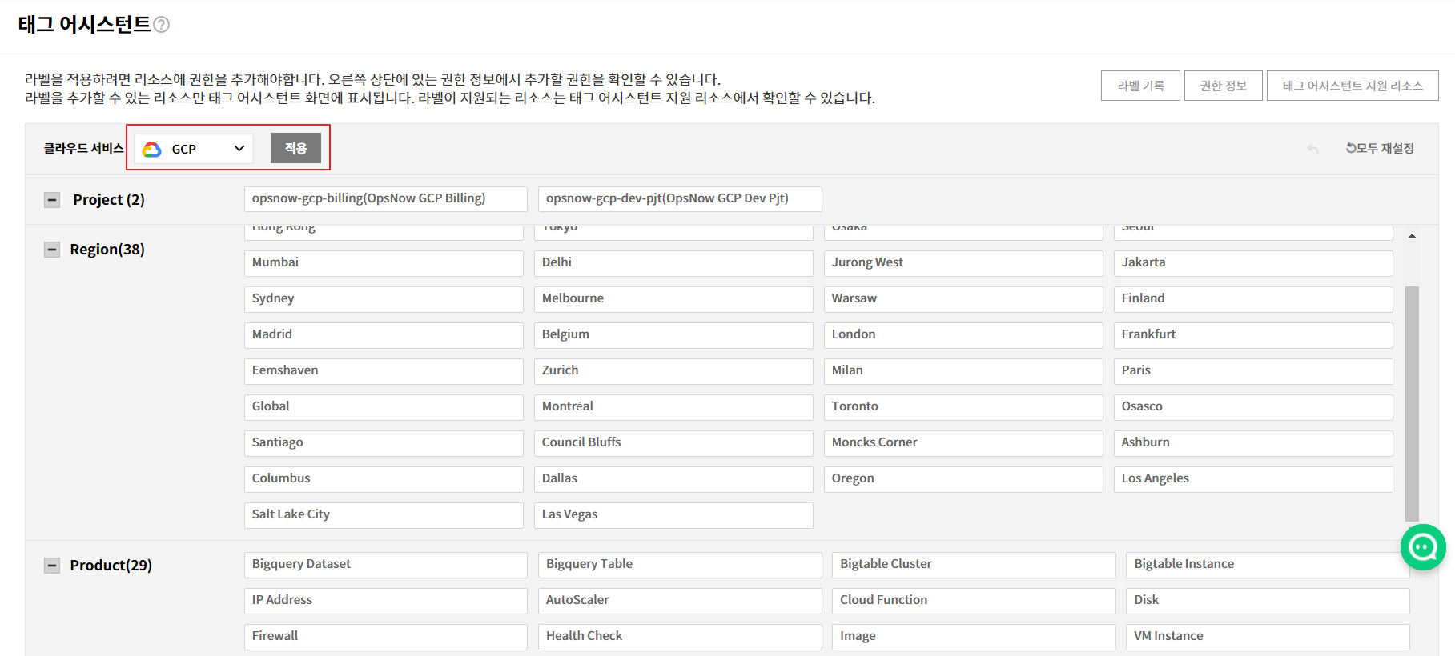The image size is (1455, 656).
Task: Open the 권한 정보 permission info
Action: [x=1223, y=86]
